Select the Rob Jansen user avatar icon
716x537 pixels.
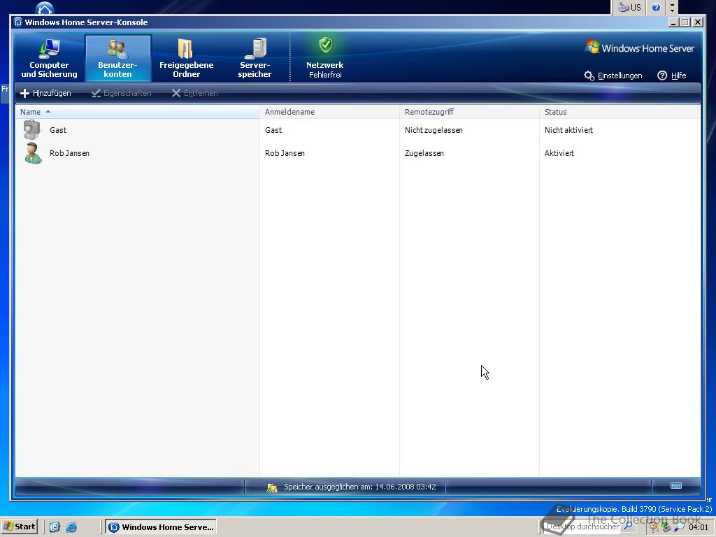point(33,153)
